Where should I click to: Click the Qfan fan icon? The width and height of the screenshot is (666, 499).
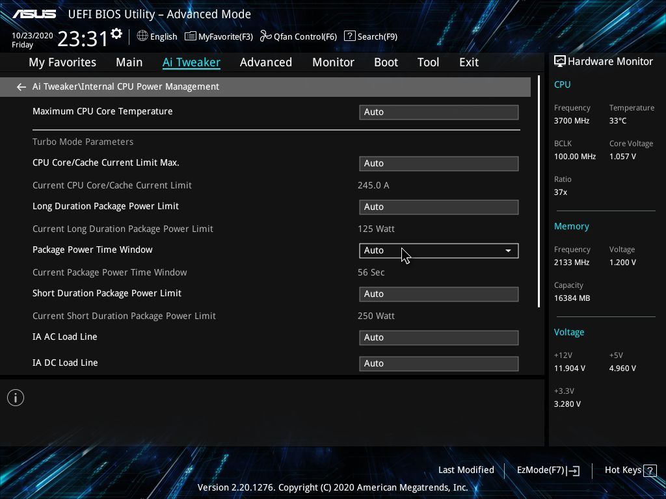(x=266, y=36)
